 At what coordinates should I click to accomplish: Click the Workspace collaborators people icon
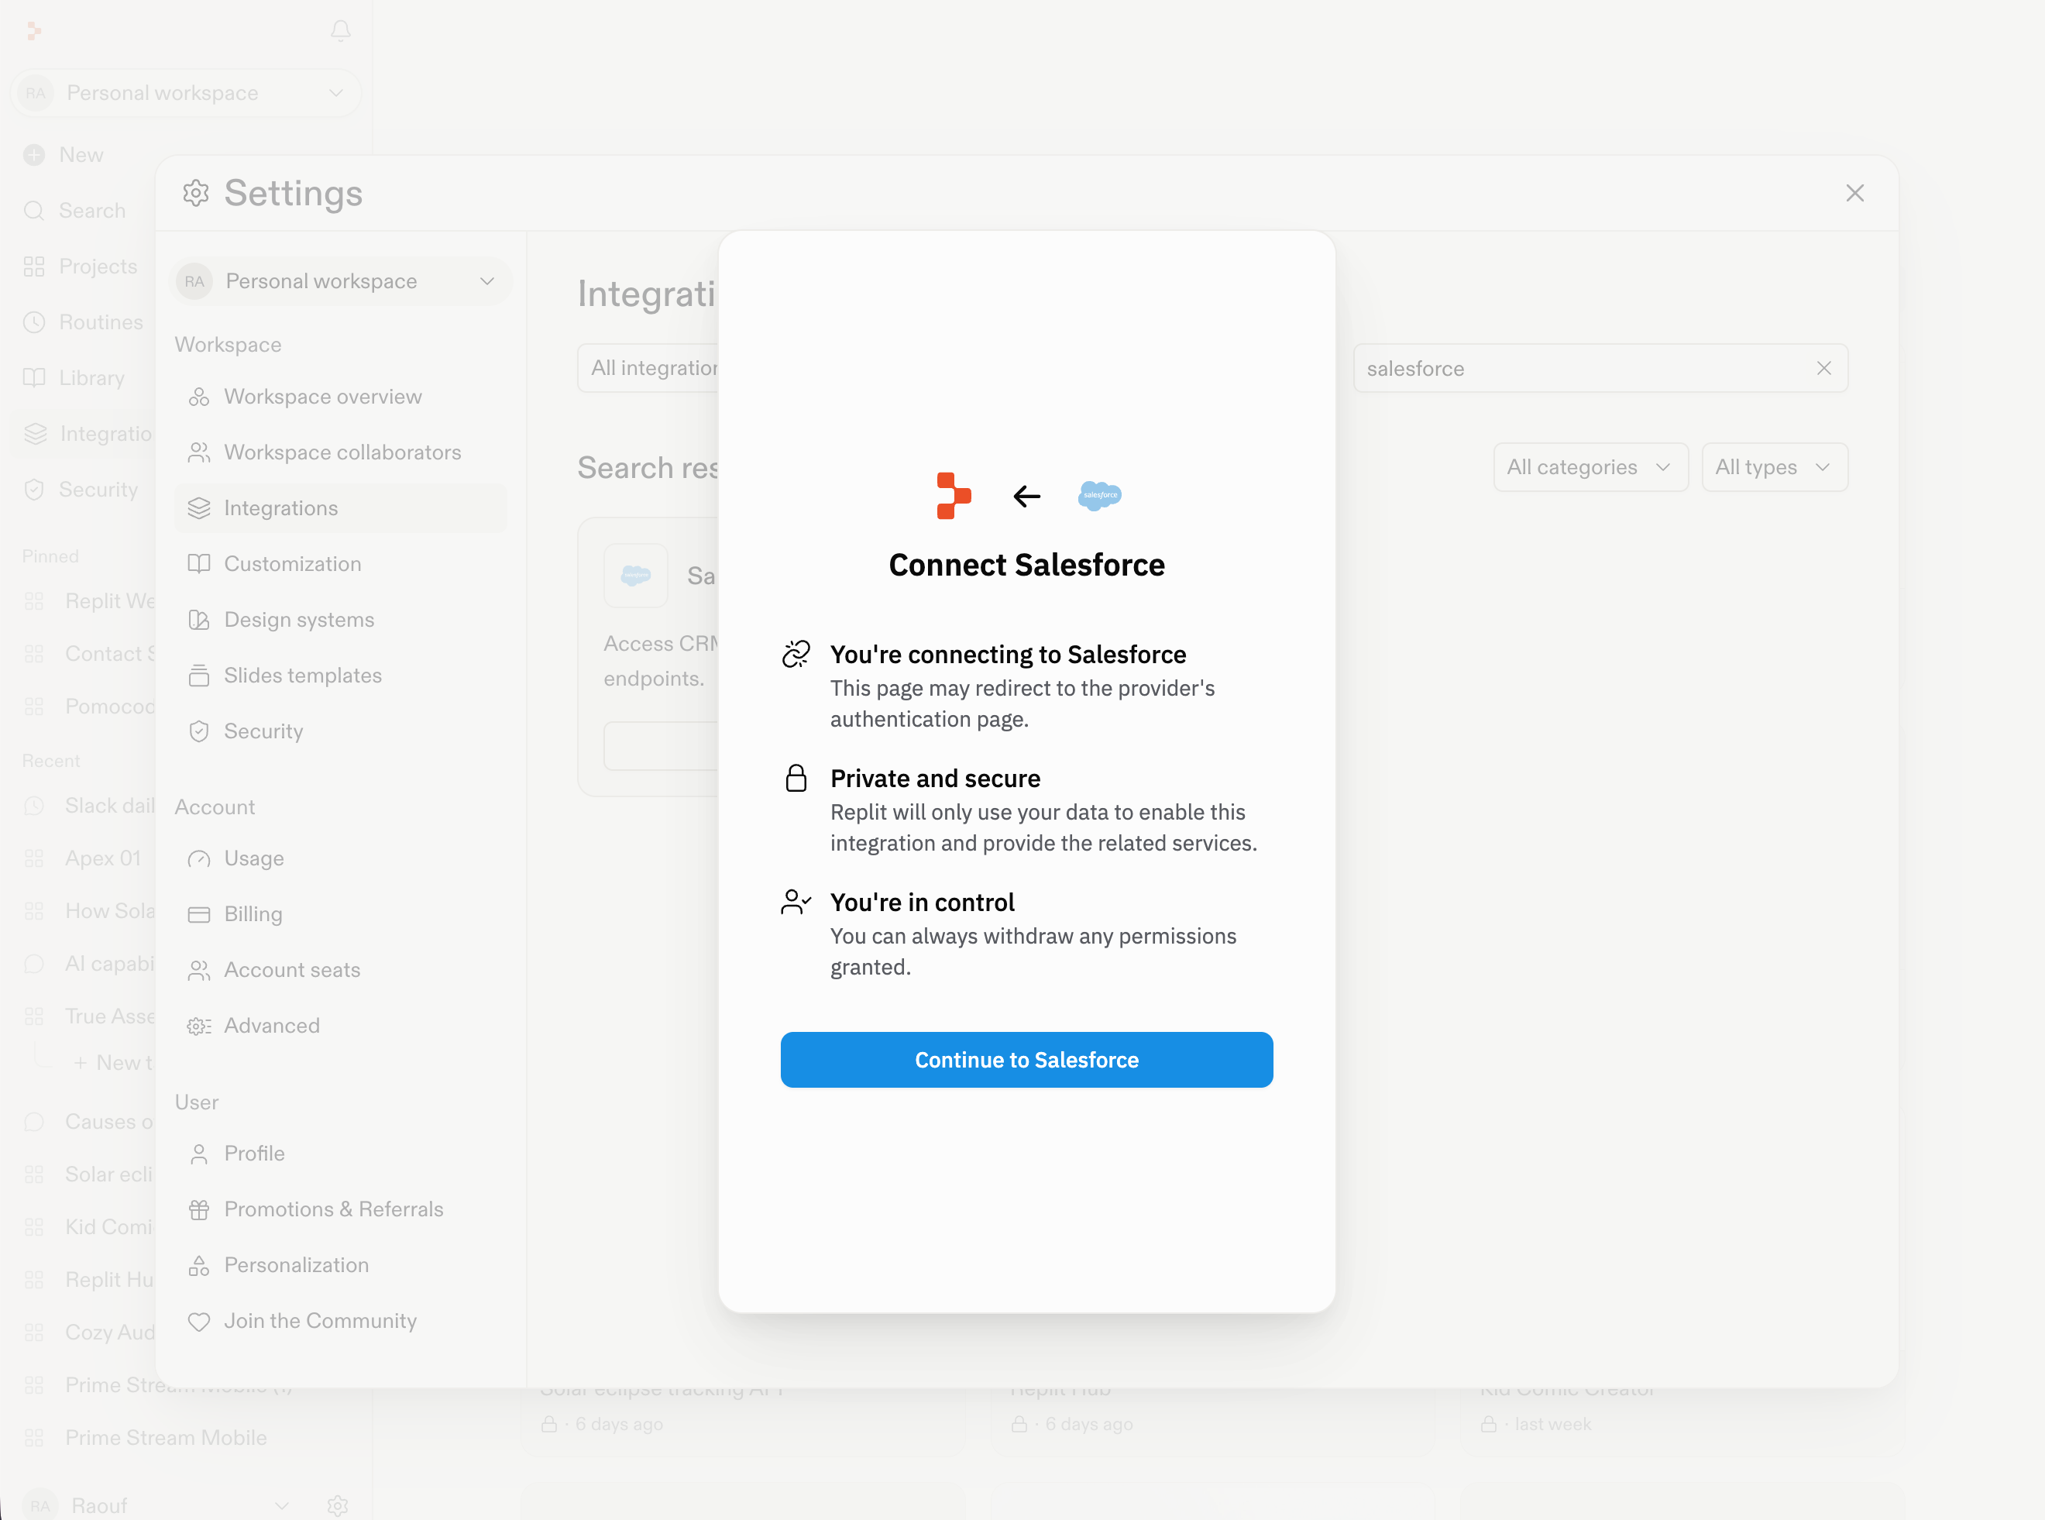point(199,452)
